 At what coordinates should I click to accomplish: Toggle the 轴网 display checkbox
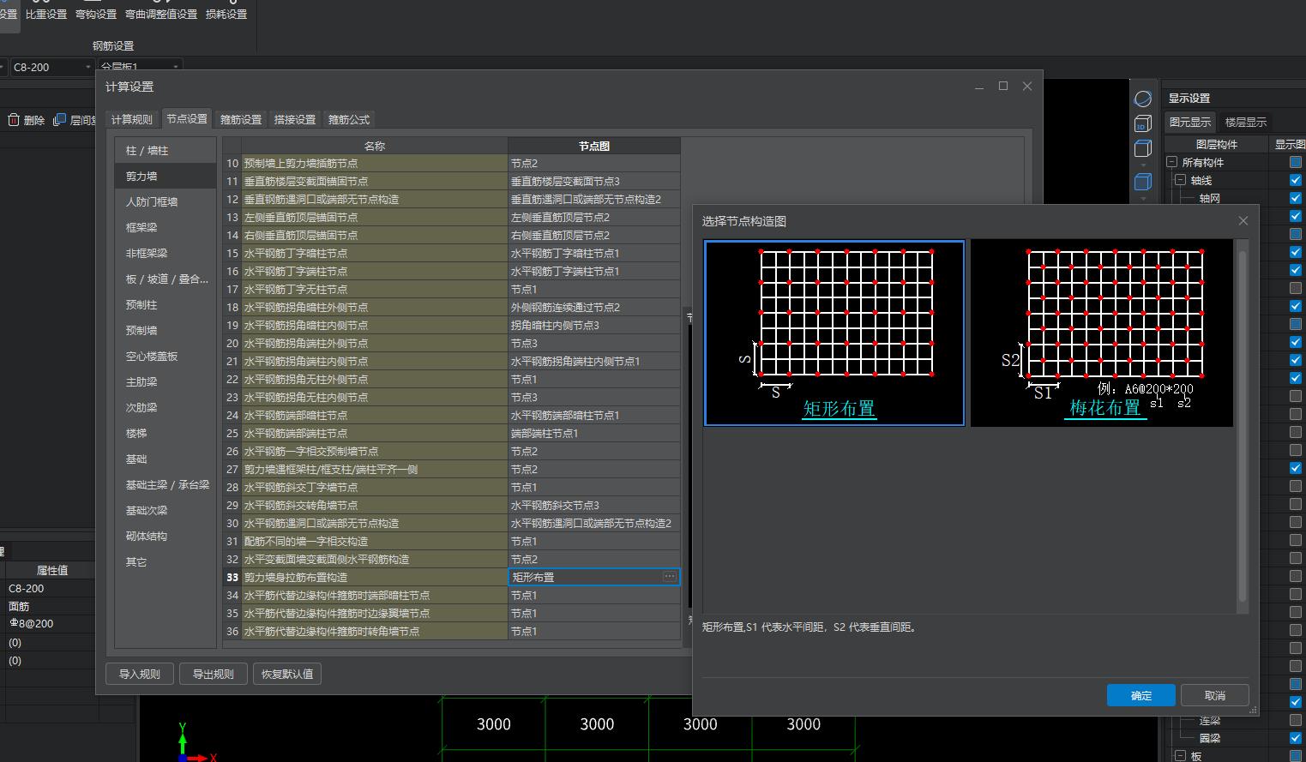point(1295,198)
